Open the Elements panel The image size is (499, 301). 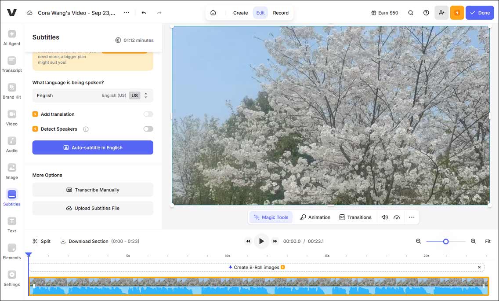(12, 250)
